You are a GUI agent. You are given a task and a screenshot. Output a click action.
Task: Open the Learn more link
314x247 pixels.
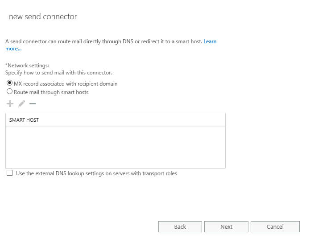pos(210,41)
